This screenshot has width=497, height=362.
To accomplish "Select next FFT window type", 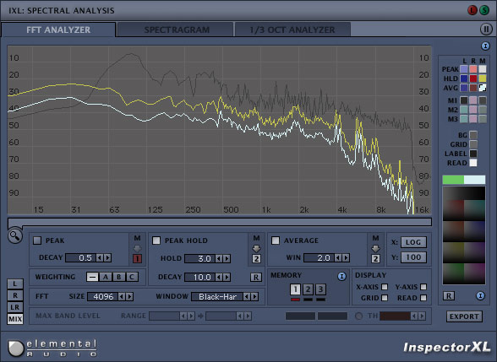I will (254, 296).
